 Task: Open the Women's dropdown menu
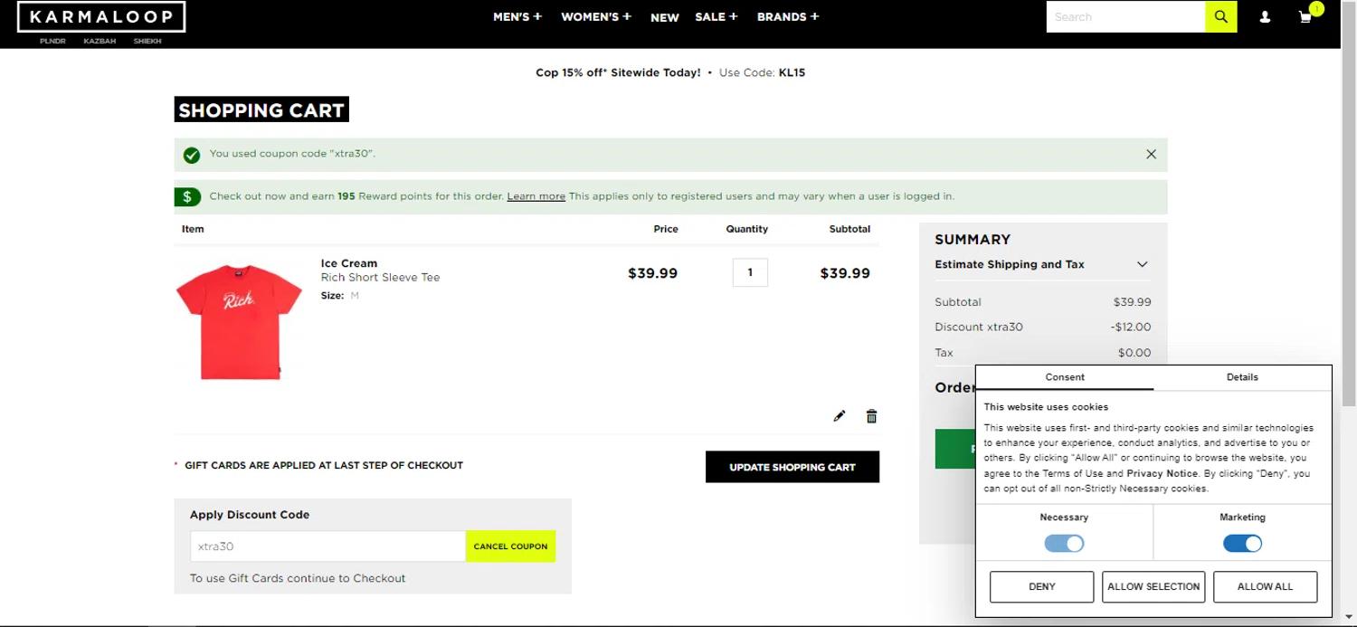pyautogui.click(x=595, y=17)
